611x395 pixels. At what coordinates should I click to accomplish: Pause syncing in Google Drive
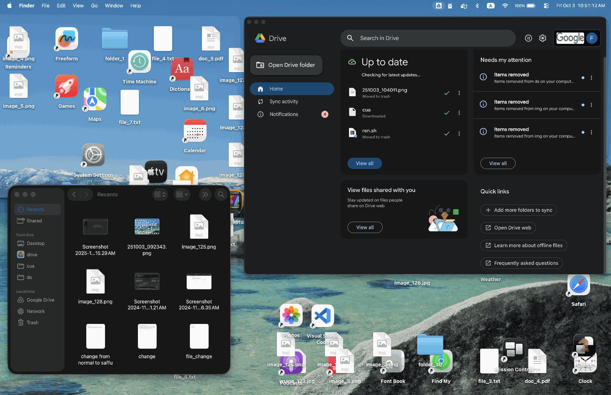tap(528, 38)
